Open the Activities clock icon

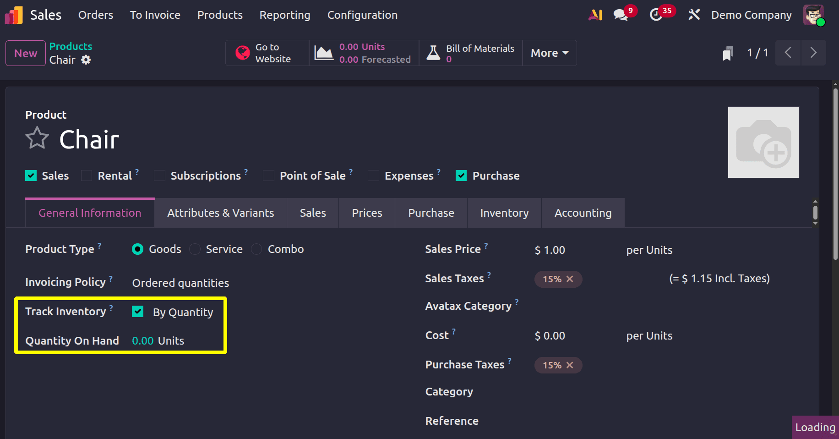coord(658,14)
